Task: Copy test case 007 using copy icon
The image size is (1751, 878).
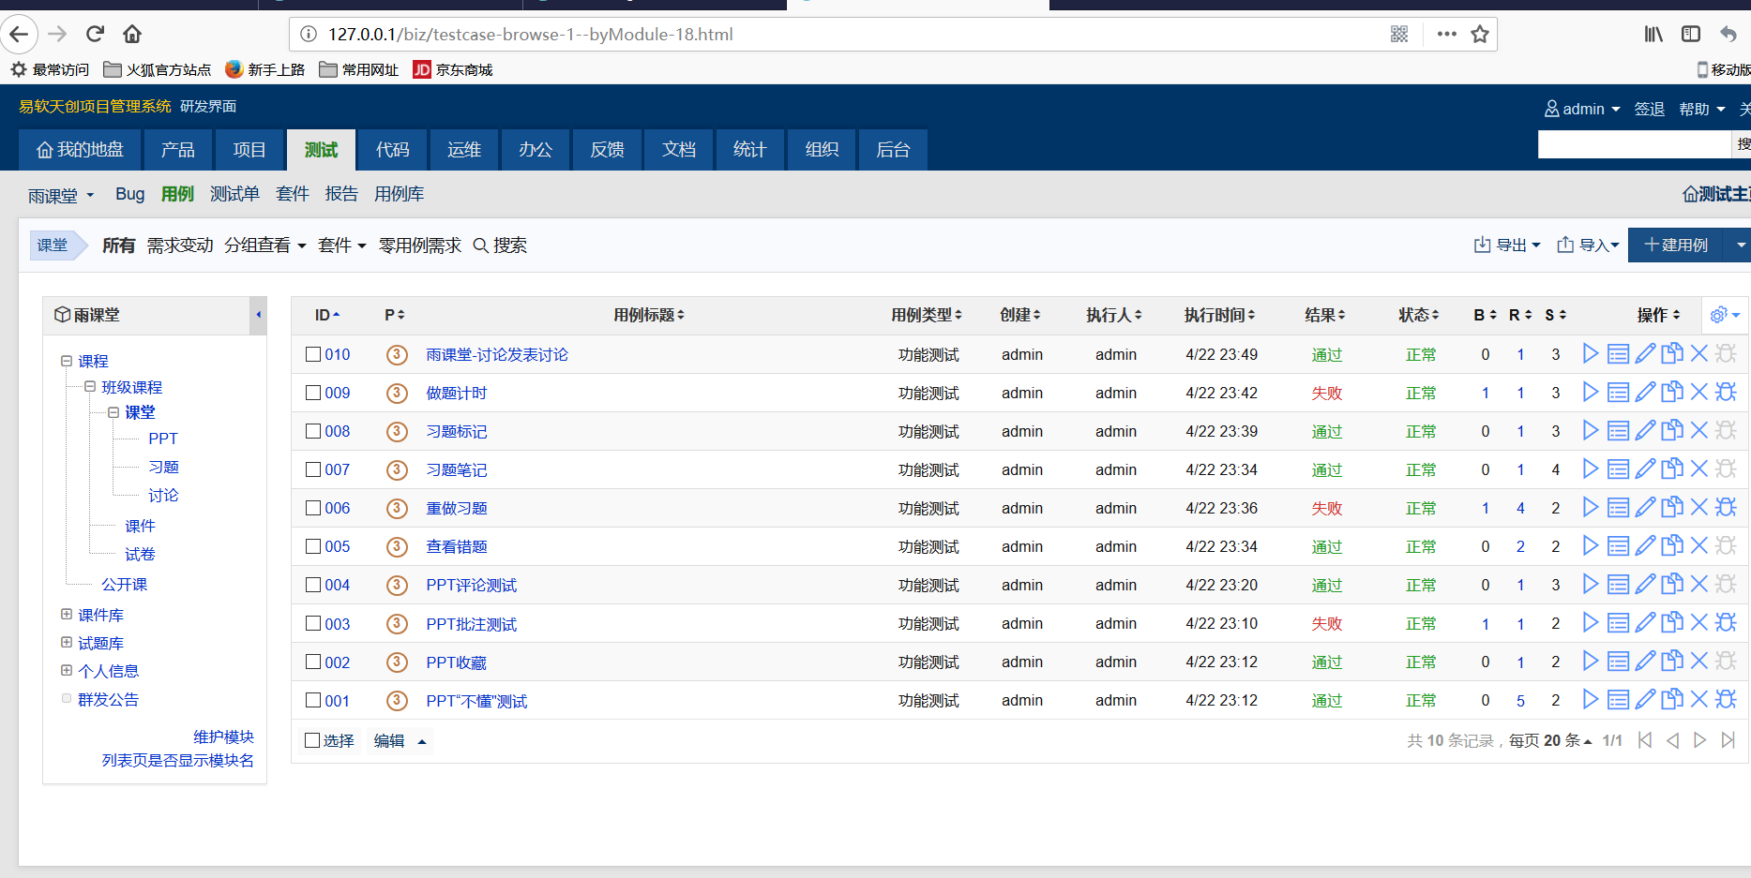Action: point(1672,469)
